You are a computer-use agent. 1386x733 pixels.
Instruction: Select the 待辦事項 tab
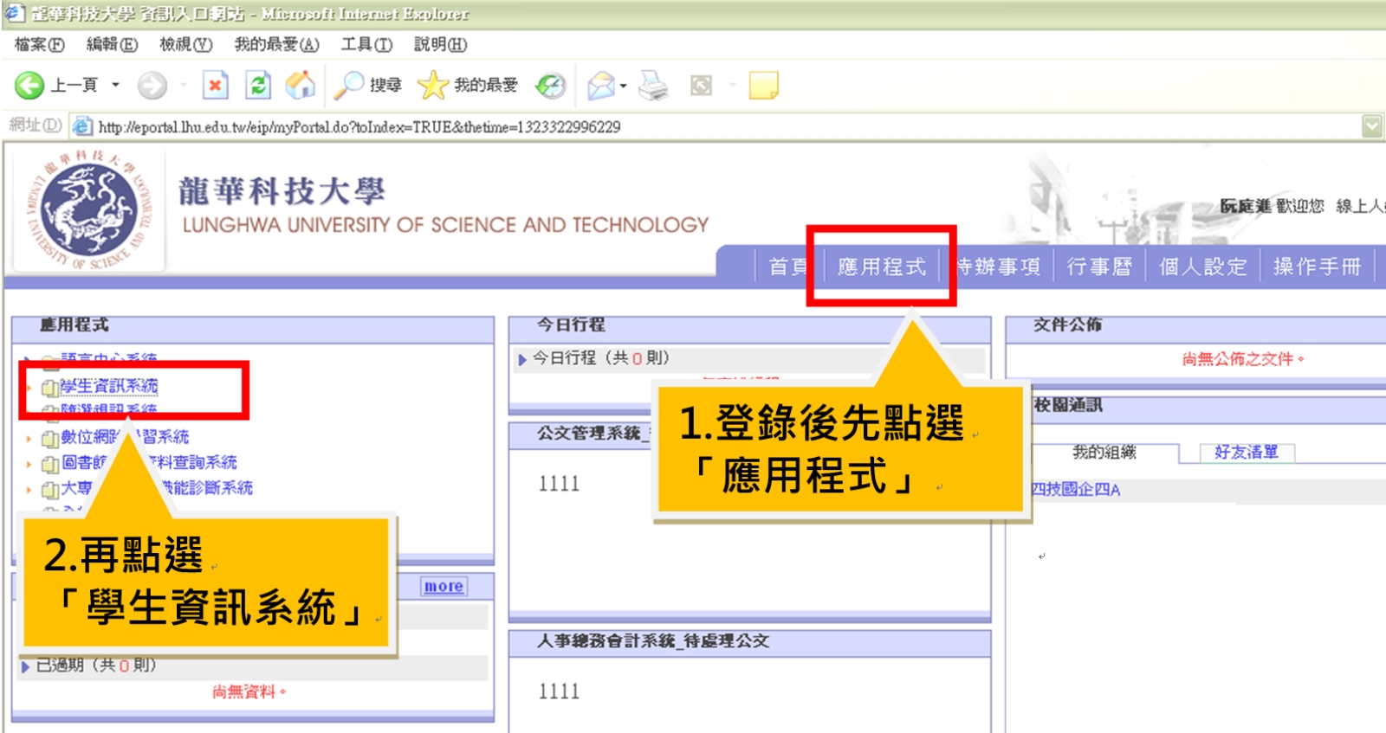coord(998,267)
